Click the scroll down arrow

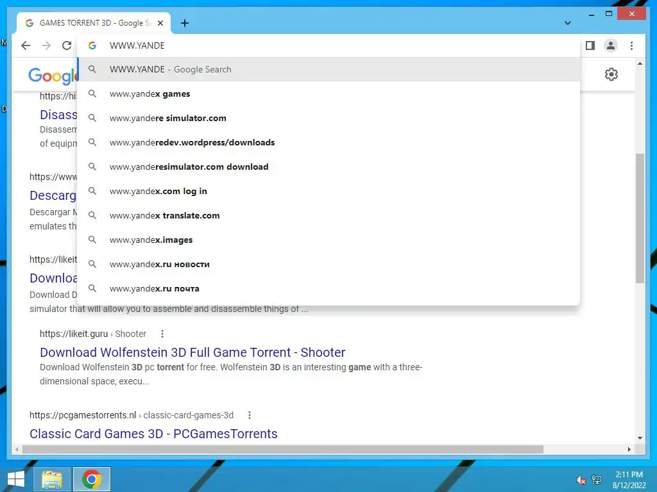point(640,438)
